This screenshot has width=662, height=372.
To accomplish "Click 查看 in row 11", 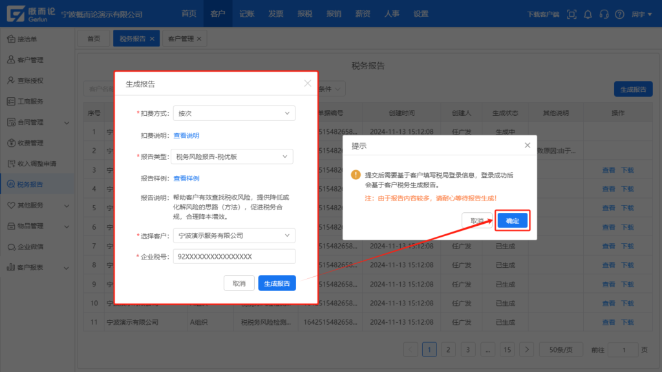I will (x=608, y=322).
